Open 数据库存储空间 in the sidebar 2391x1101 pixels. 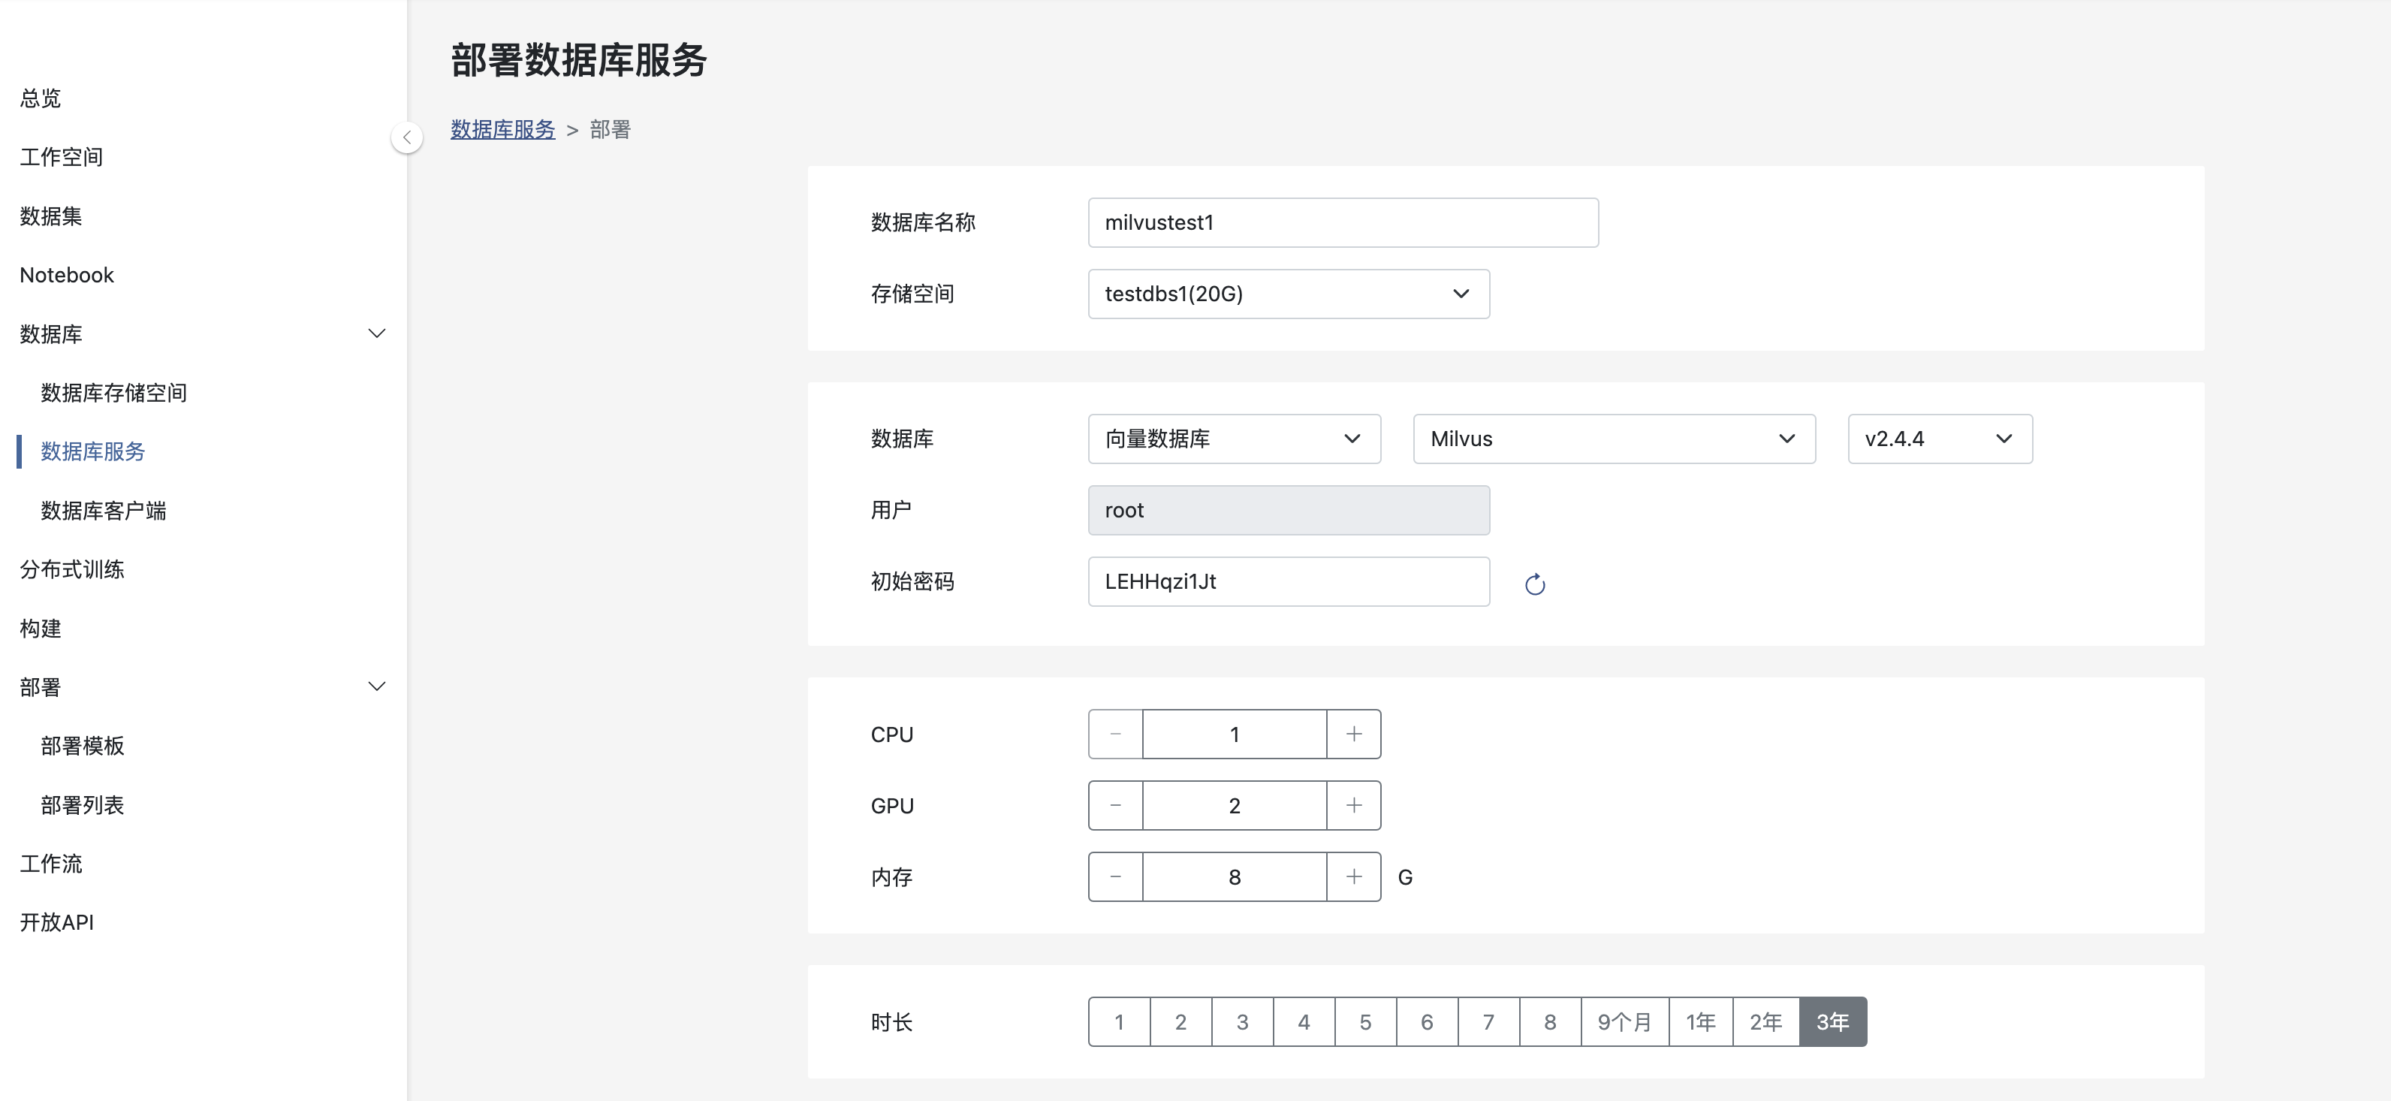click(x=113, y=393)
